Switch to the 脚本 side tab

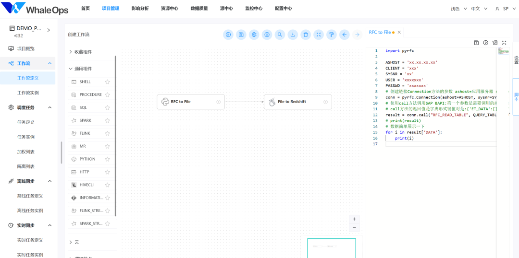(516, 96)
